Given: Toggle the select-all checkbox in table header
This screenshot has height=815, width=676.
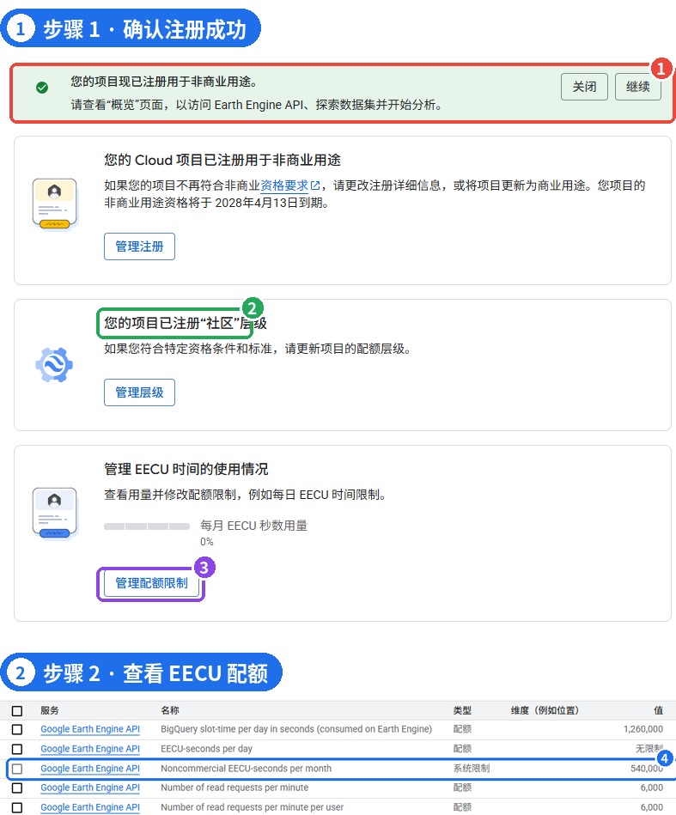Looking at the screenshot, I should (x=17, y=710).
